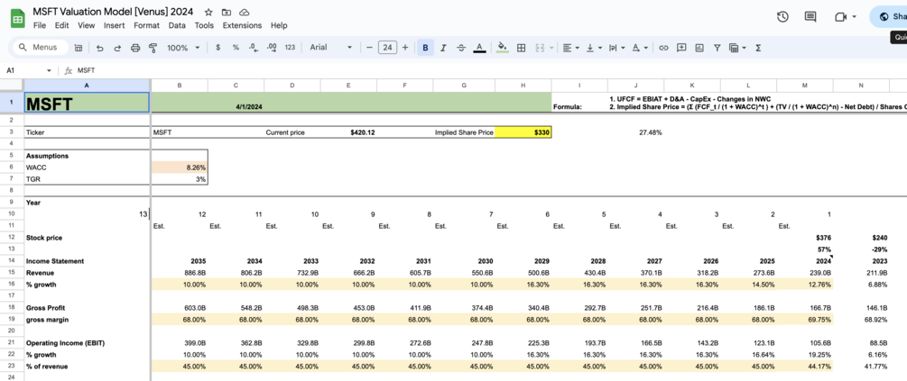907x381 pixels.
Task: Open the text wrapping dropdown
Action: [x=617, y=48]
